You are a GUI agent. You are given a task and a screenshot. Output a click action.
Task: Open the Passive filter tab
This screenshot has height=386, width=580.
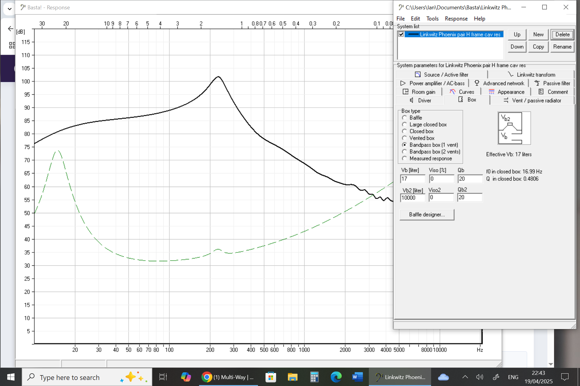[x=552, y=83]
